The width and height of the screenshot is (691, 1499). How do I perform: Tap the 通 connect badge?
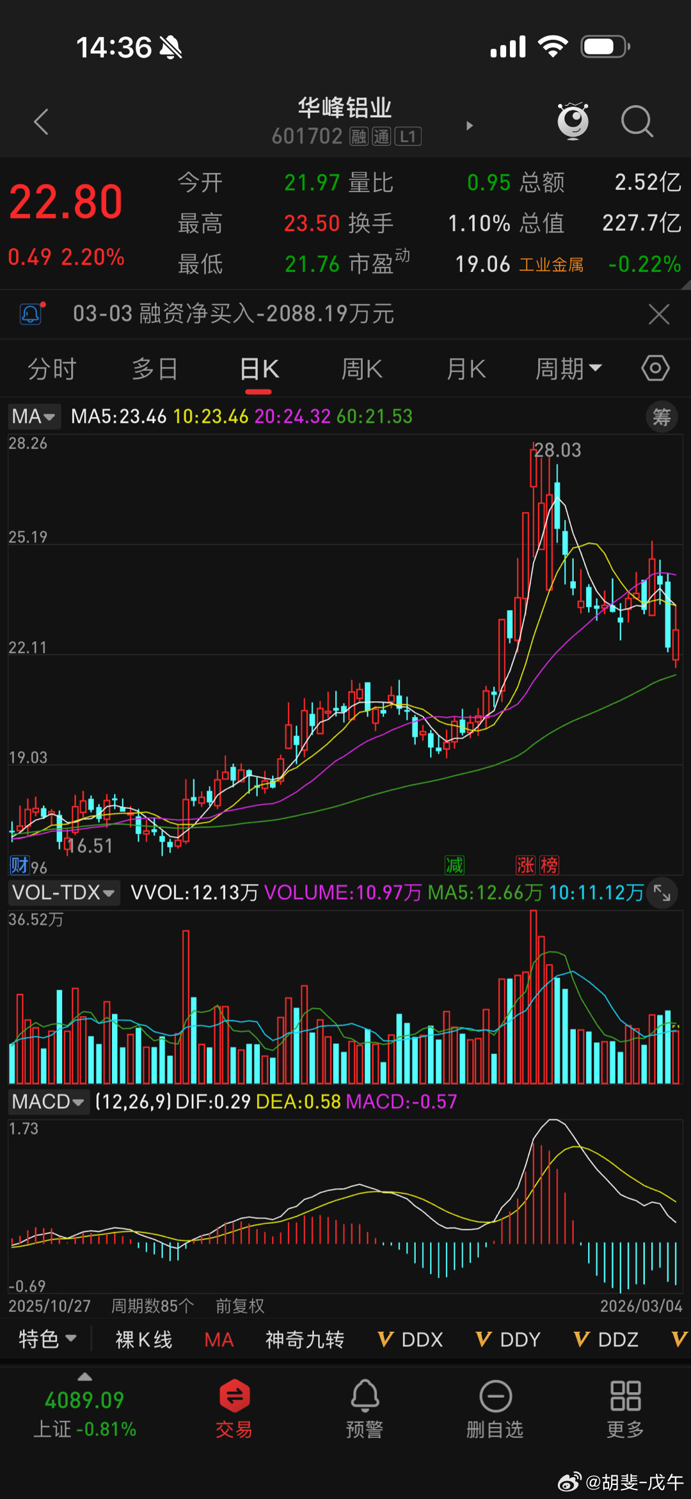pos(381,136)
